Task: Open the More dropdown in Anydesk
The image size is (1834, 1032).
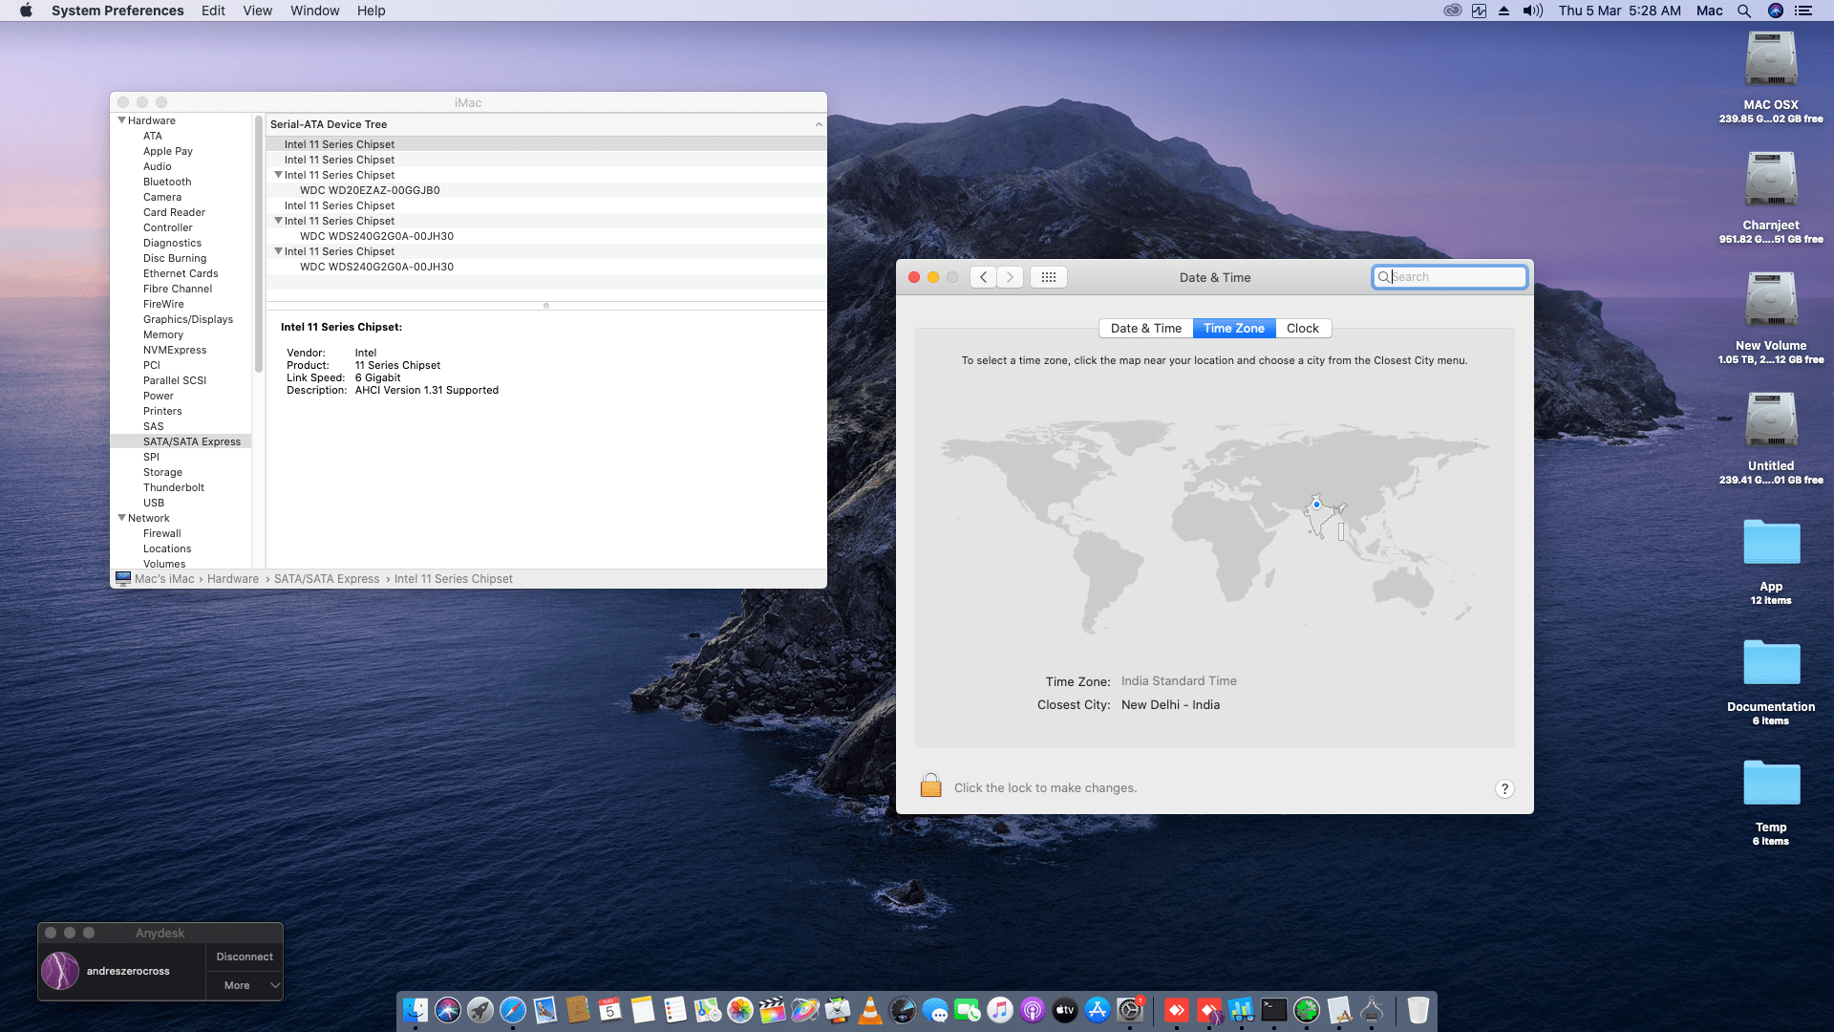Action: point(245,985)
